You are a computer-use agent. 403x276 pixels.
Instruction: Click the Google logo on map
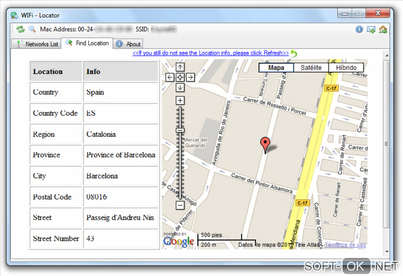[179, 241]
